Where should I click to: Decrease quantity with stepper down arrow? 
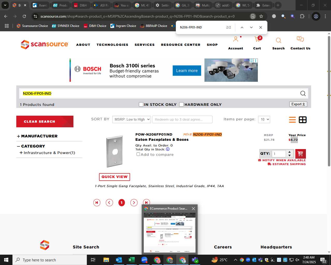[x=290, y=156]
